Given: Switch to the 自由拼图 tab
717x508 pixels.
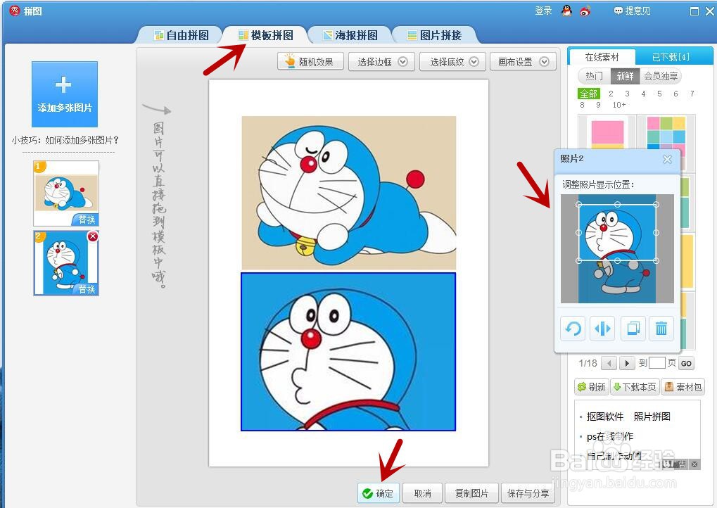Looking at the screenshot, I should coord(182,35).
